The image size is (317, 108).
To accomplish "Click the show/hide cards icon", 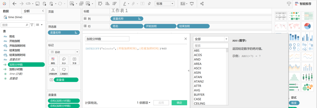I will (x=183, y=4).
